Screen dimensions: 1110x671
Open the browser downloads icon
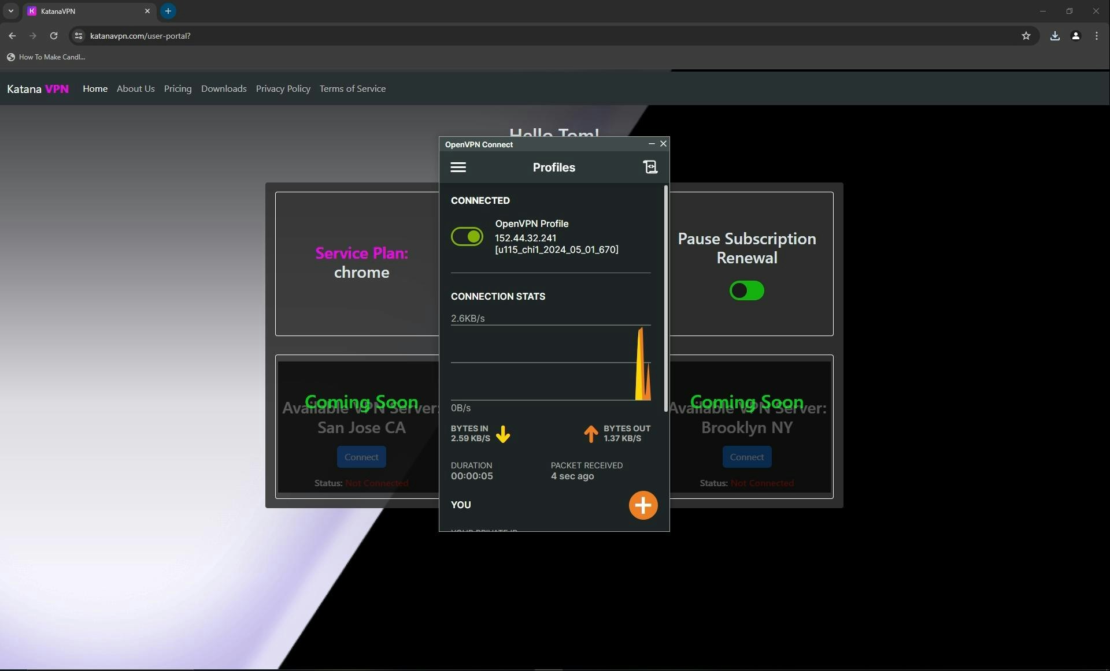click(x=1055, y=36)
